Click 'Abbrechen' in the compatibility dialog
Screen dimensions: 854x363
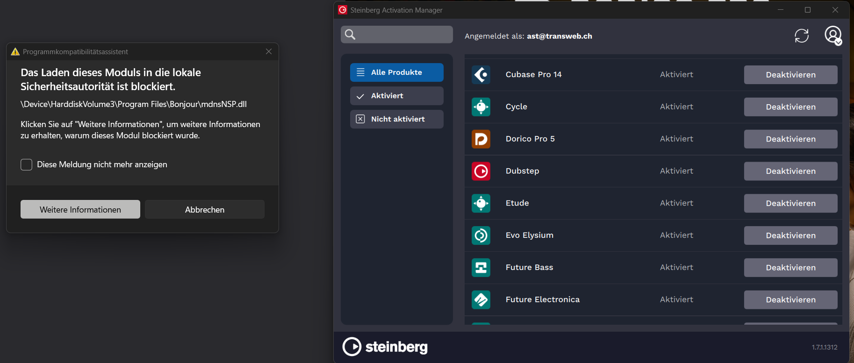[205, 209]
